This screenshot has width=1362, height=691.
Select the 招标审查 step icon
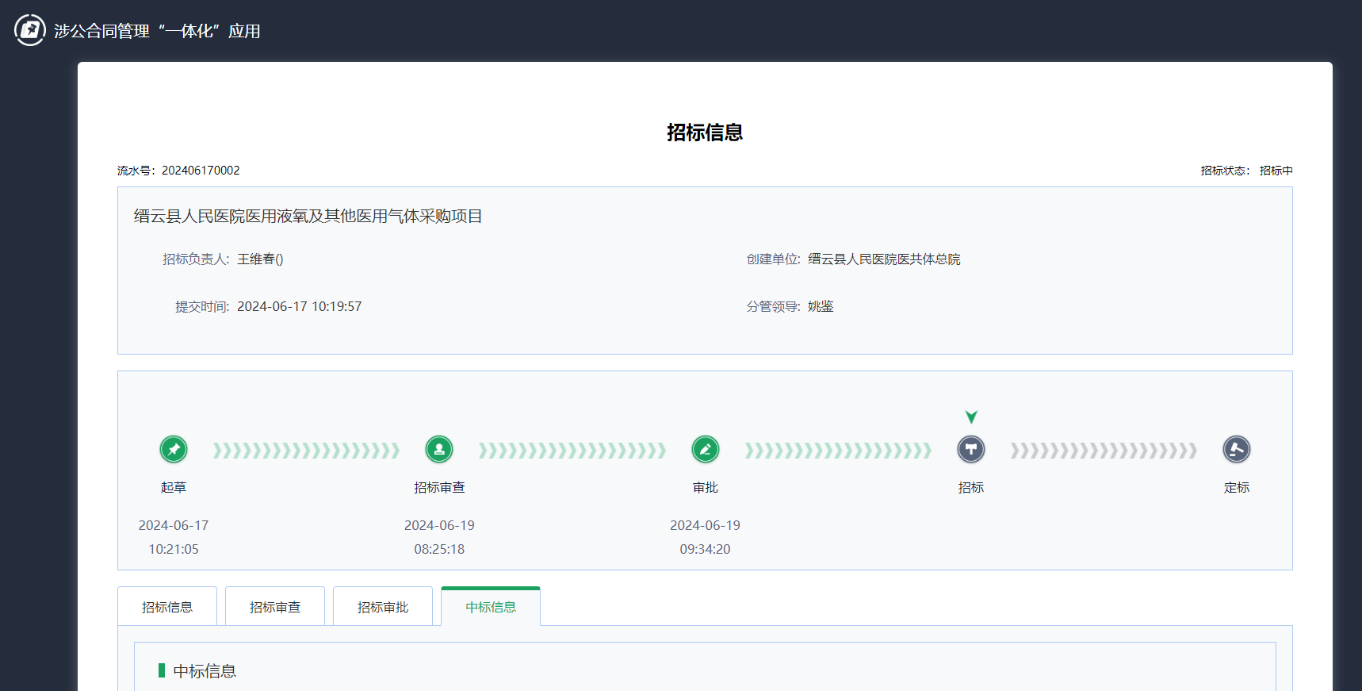click(x=439, y=449)
